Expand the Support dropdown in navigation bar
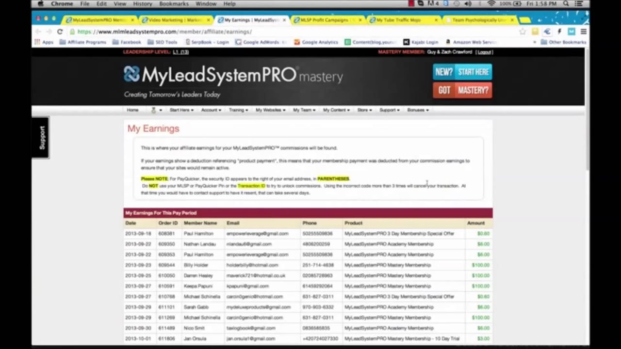The width and height of the screenshot is (621, 349). coord(390,110)
